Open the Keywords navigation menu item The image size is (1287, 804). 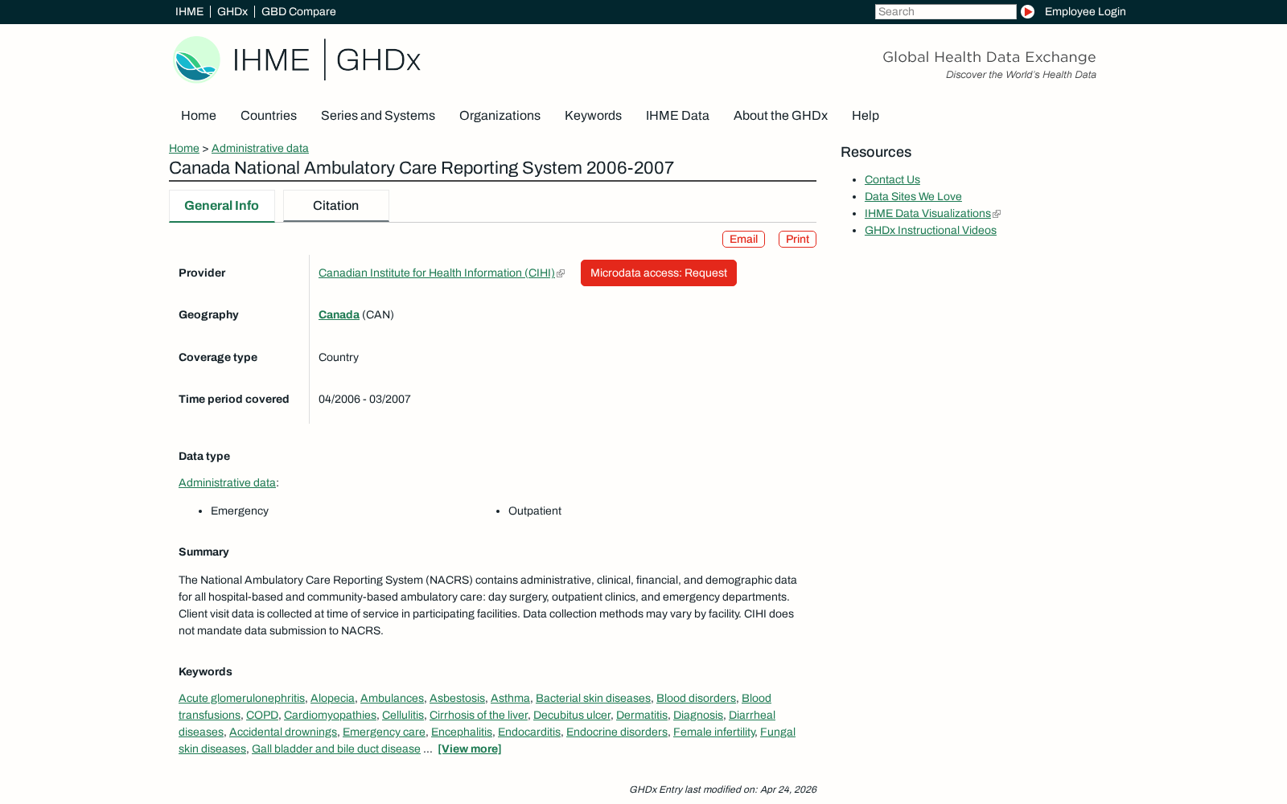coord(593,116)
